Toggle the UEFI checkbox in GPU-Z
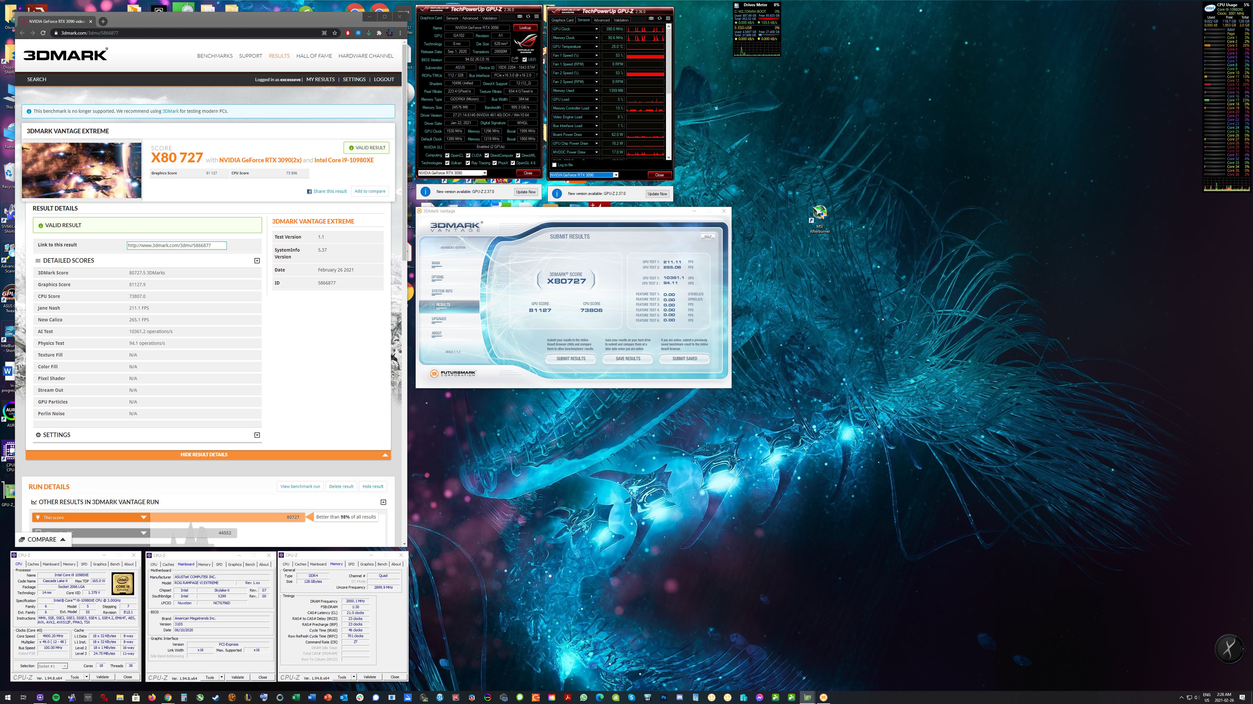1253x704 pixels. click(524, 60)
